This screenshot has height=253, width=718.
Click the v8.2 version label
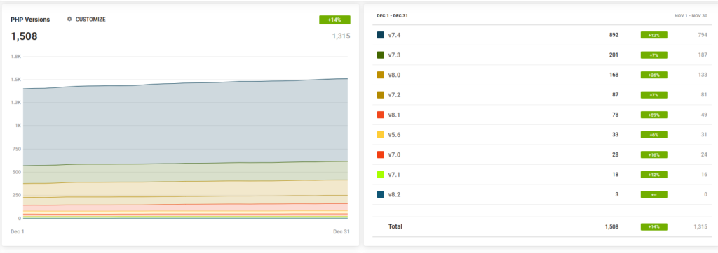pyautogui.click(x=394, y=194)
